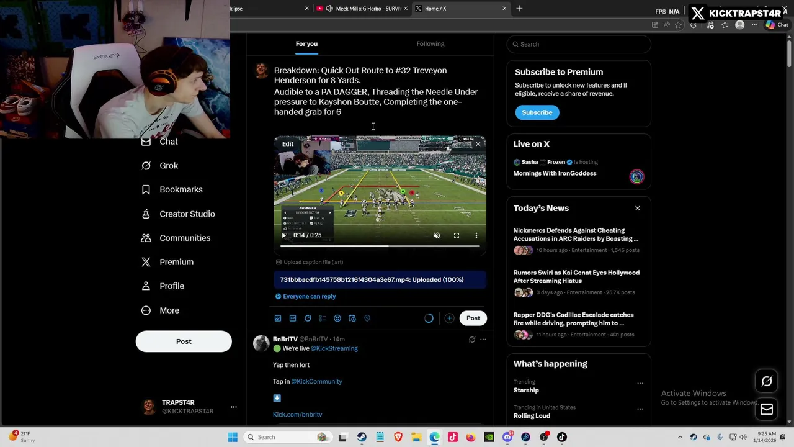Show hidden system tray icons
The image size is (794, 447).
[x=680, y=437]
